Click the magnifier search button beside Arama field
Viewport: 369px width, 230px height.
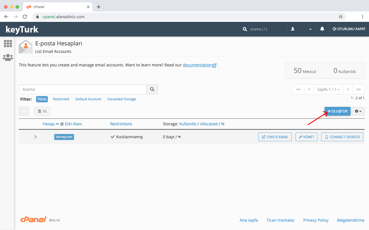pyautogui.click(x=152, y=89)
